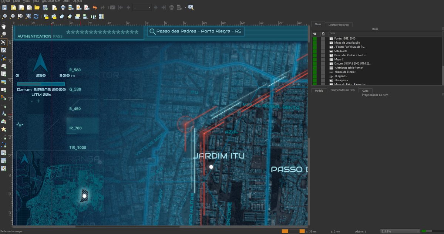
Task: Switch to the Propriedades do Item tab
Action: click(343, 90)
